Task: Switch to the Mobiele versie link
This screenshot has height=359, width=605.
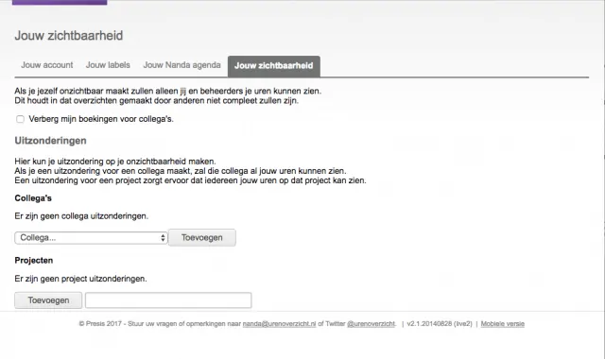Action: [x=502, y=324]
